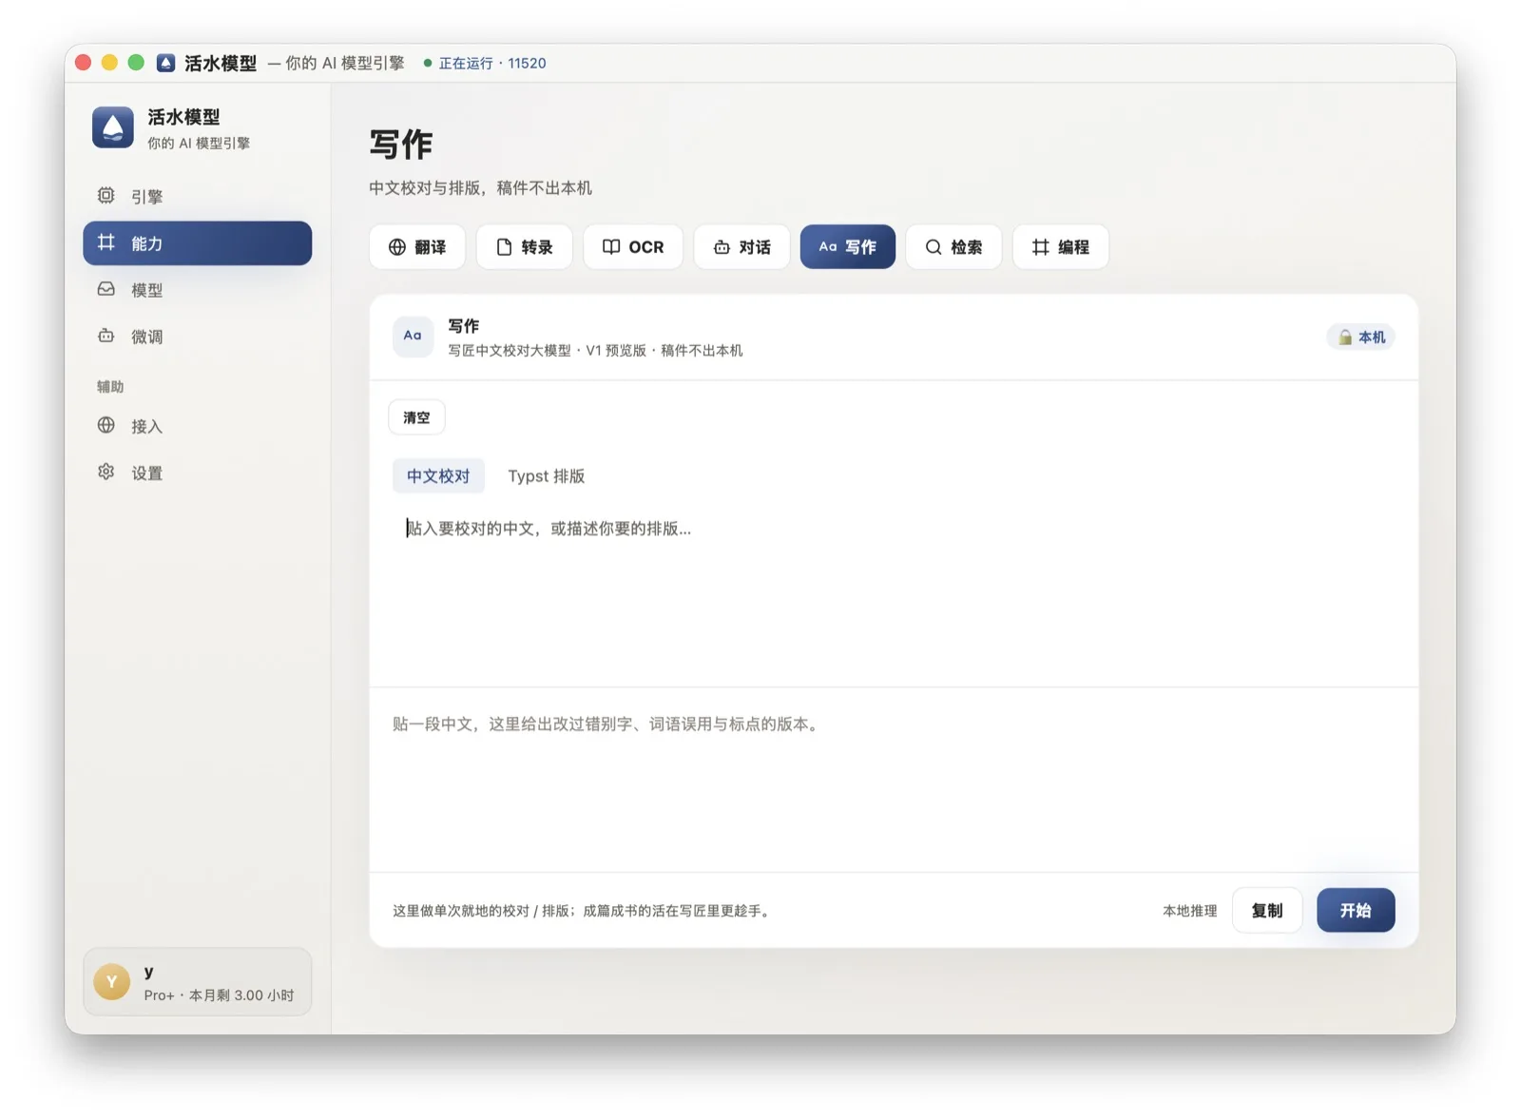Image resolution: width=1521 pixels, height=1120 pixels.
Task: Switch to the 编程 capability tab
Action: pyautogui.click(x=1061, y=247)
